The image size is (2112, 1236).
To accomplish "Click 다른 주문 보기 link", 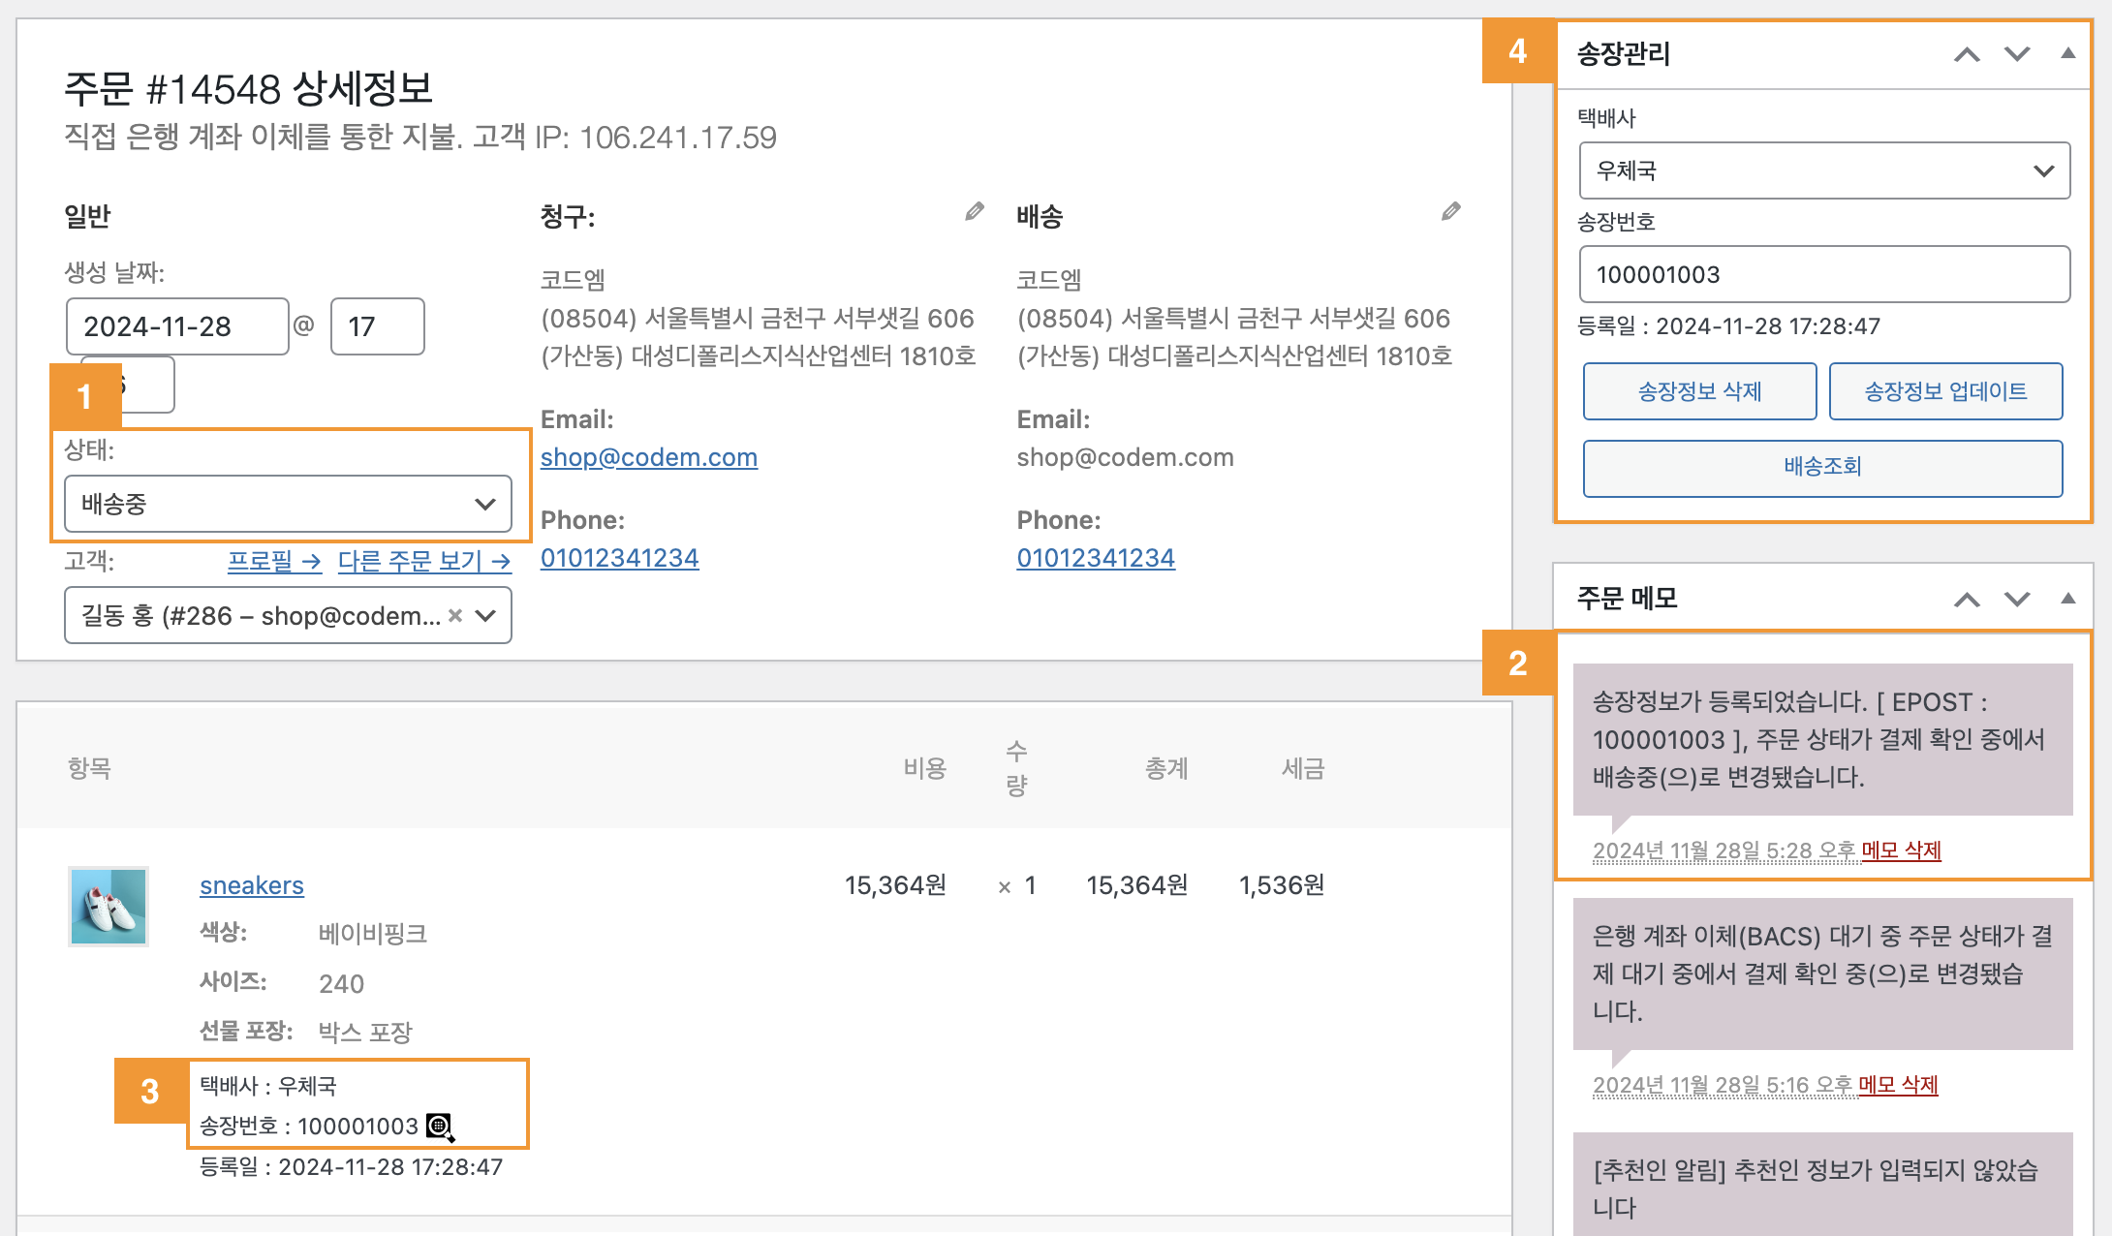I will (x=423, y=561).
